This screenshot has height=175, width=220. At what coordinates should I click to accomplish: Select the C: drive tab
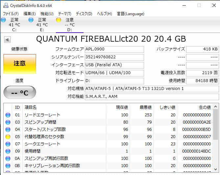pos(14,25)
